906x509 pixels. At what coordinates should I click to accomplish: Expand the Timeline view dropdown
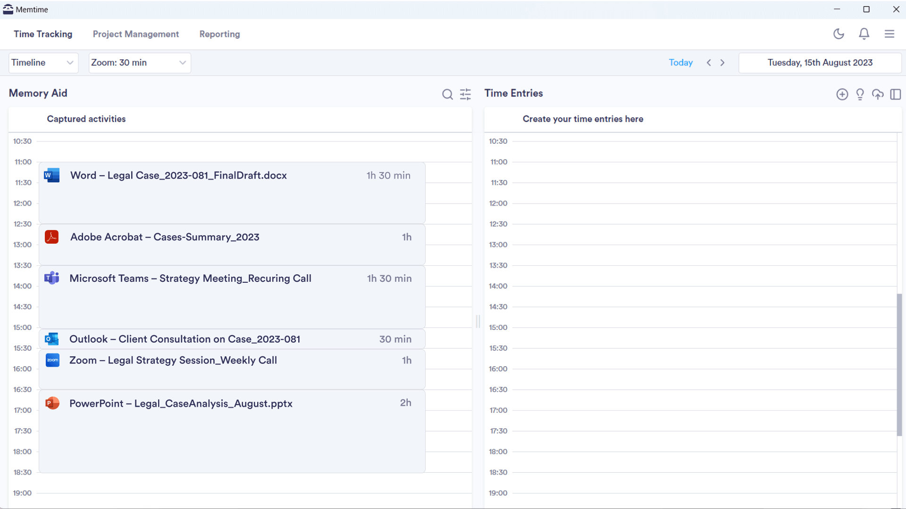43,63
